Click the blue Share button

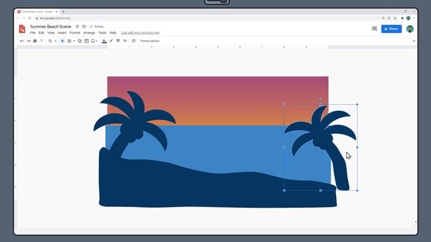click(x=391, y=29)
